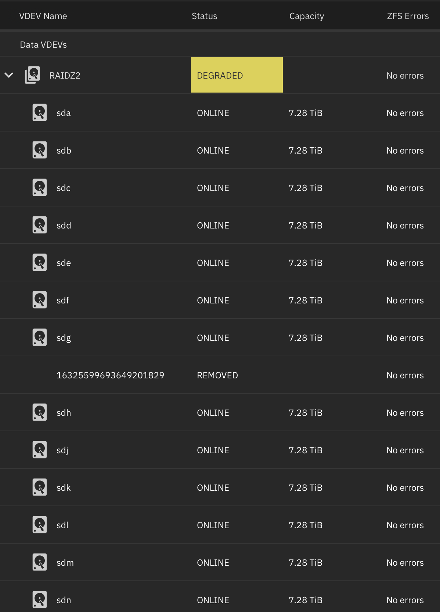Image resolution: width=440 pixels, height=612 pixels.
Task: Click the sdb disk icon
Action: click(40, 150)
